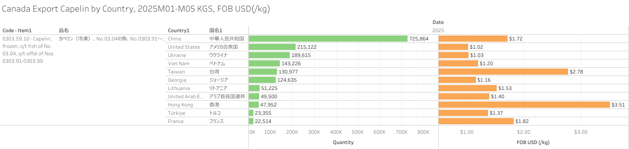
Task: Click the France row label
Action: 176,121
